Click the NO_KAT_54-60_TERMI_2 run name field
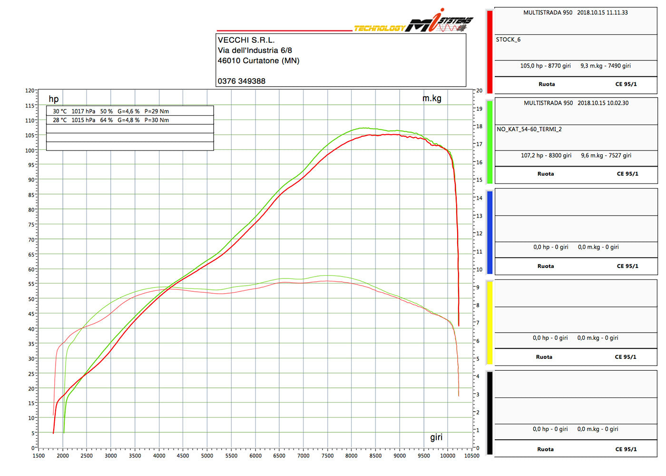The width and height of the screenshot is (666, 476). pyautogui.click(x=529, y=129)
